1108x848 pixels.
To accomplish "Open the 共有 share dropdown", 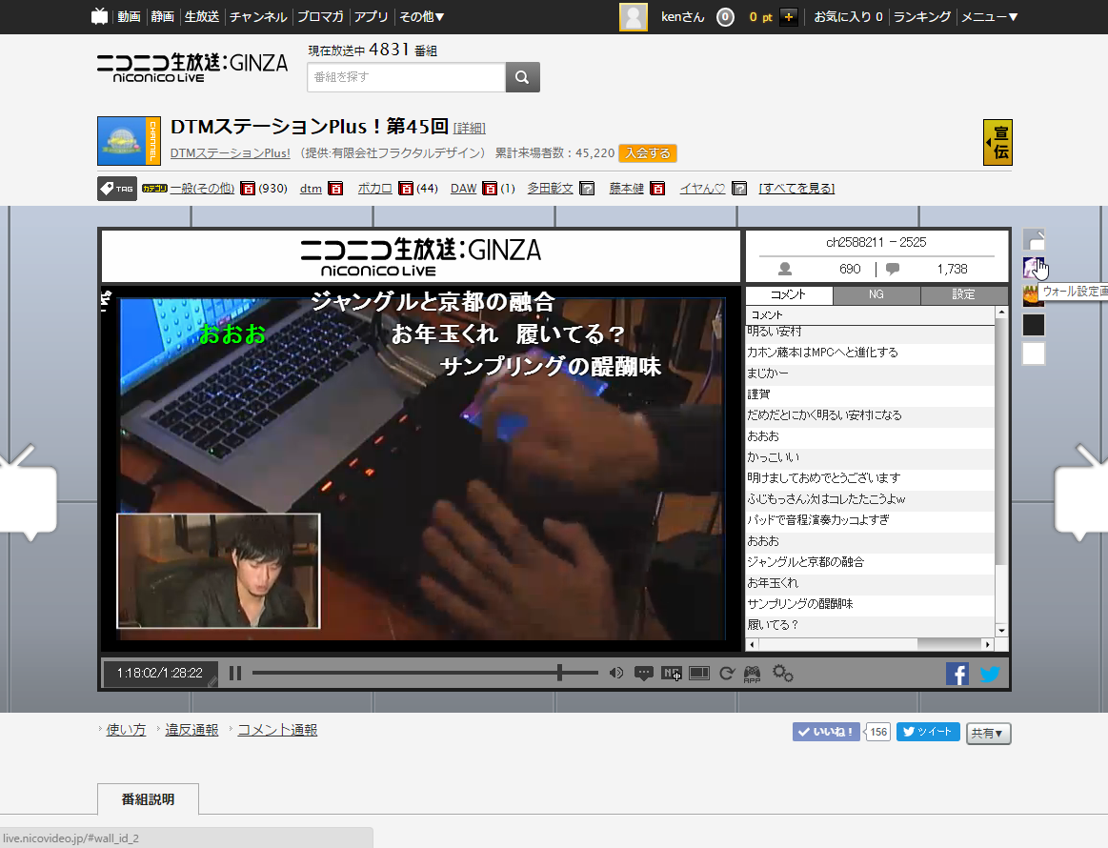I will click(x=988, y=733).
